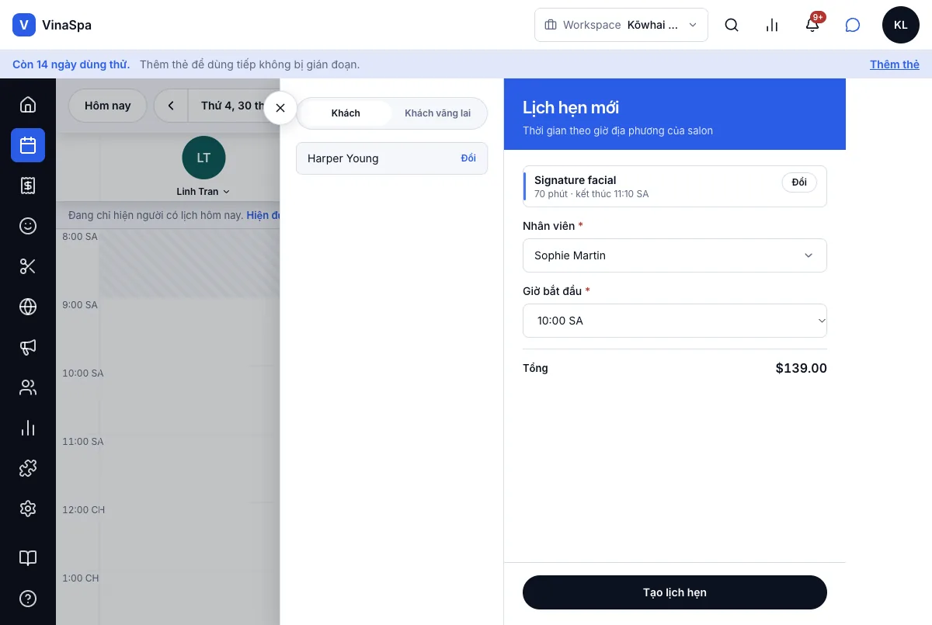Click the Tạo lịch hẹn button
This screenshot has height=625, width=932.
pos(675,592)
